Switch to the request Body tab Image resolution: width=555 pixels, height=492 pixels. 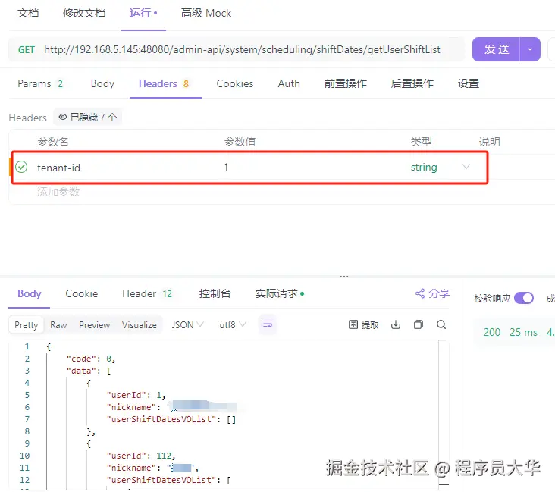pos(102,84)
